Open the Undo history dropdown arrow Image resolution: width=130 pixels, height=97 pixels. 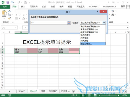tap(15, 2)
